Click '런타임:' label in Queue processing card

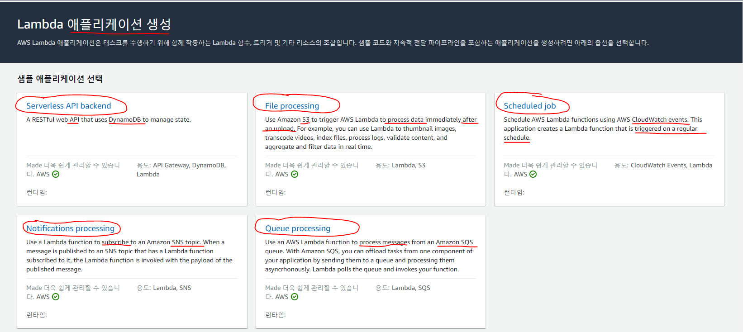(276, 315)
